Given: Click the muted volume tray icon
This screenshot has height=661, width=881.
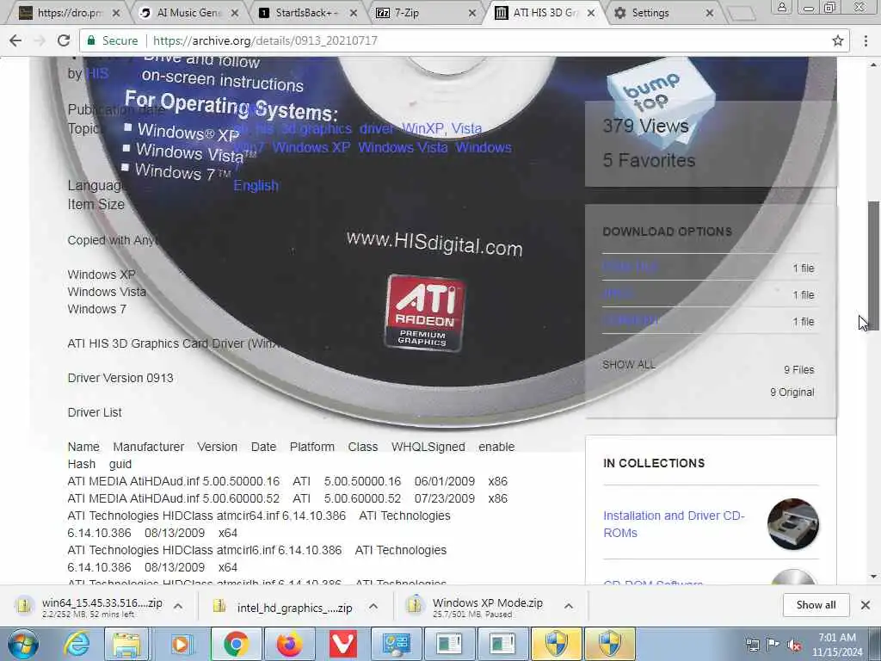Looking at the screenshot, I should click(x=794, y=646).
